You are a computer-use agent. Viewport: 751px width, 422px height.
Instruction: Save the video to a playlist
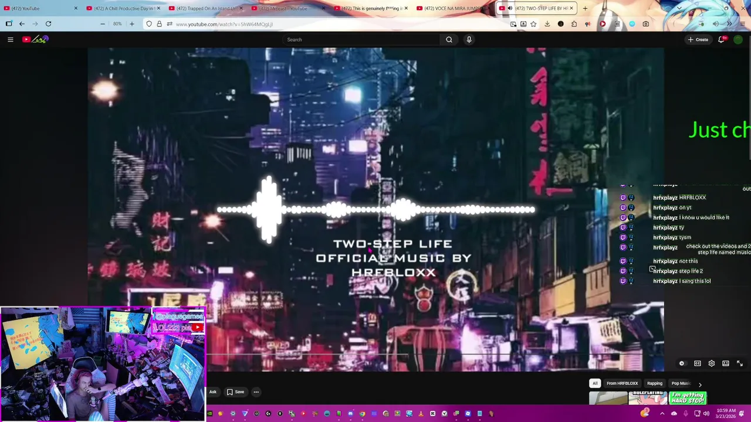click(x=235, y=392)
